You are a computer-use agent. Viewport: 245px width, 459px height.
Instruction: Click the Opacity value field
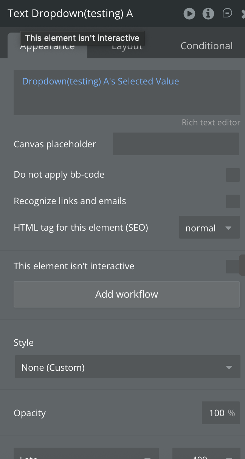coord(220,413)
